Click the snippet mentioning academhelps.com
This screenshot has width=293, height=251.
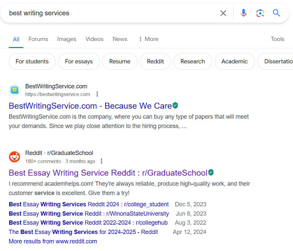[129, 188]
